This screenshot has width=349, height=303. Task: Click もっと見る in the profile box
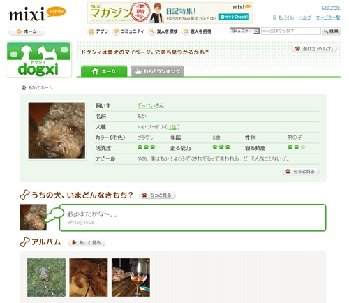coord(301,172)
